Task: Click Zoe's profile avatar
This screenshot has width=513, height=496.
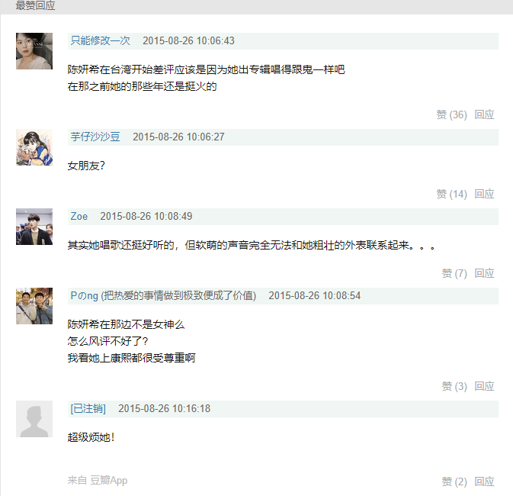Action: 34,227
